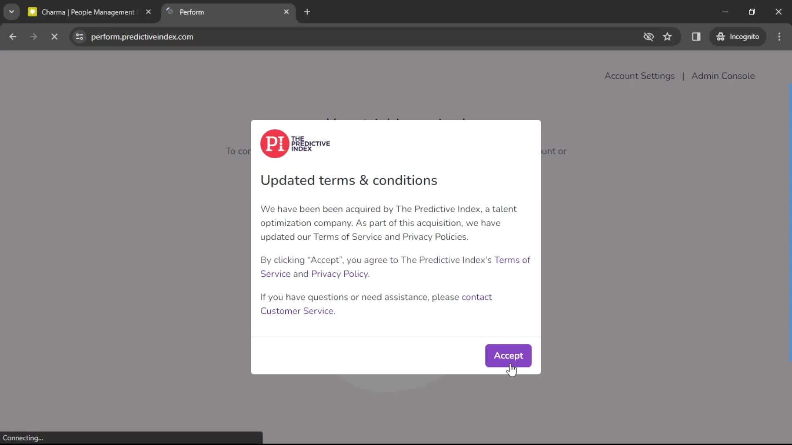
Task: Restore down the browser window
Action: point(752,12)
